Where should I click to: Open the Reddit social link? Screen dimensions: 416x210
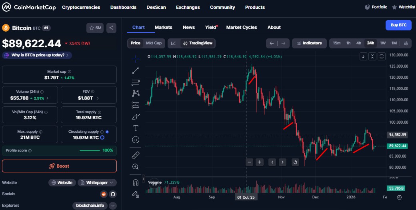pos(104,194)
